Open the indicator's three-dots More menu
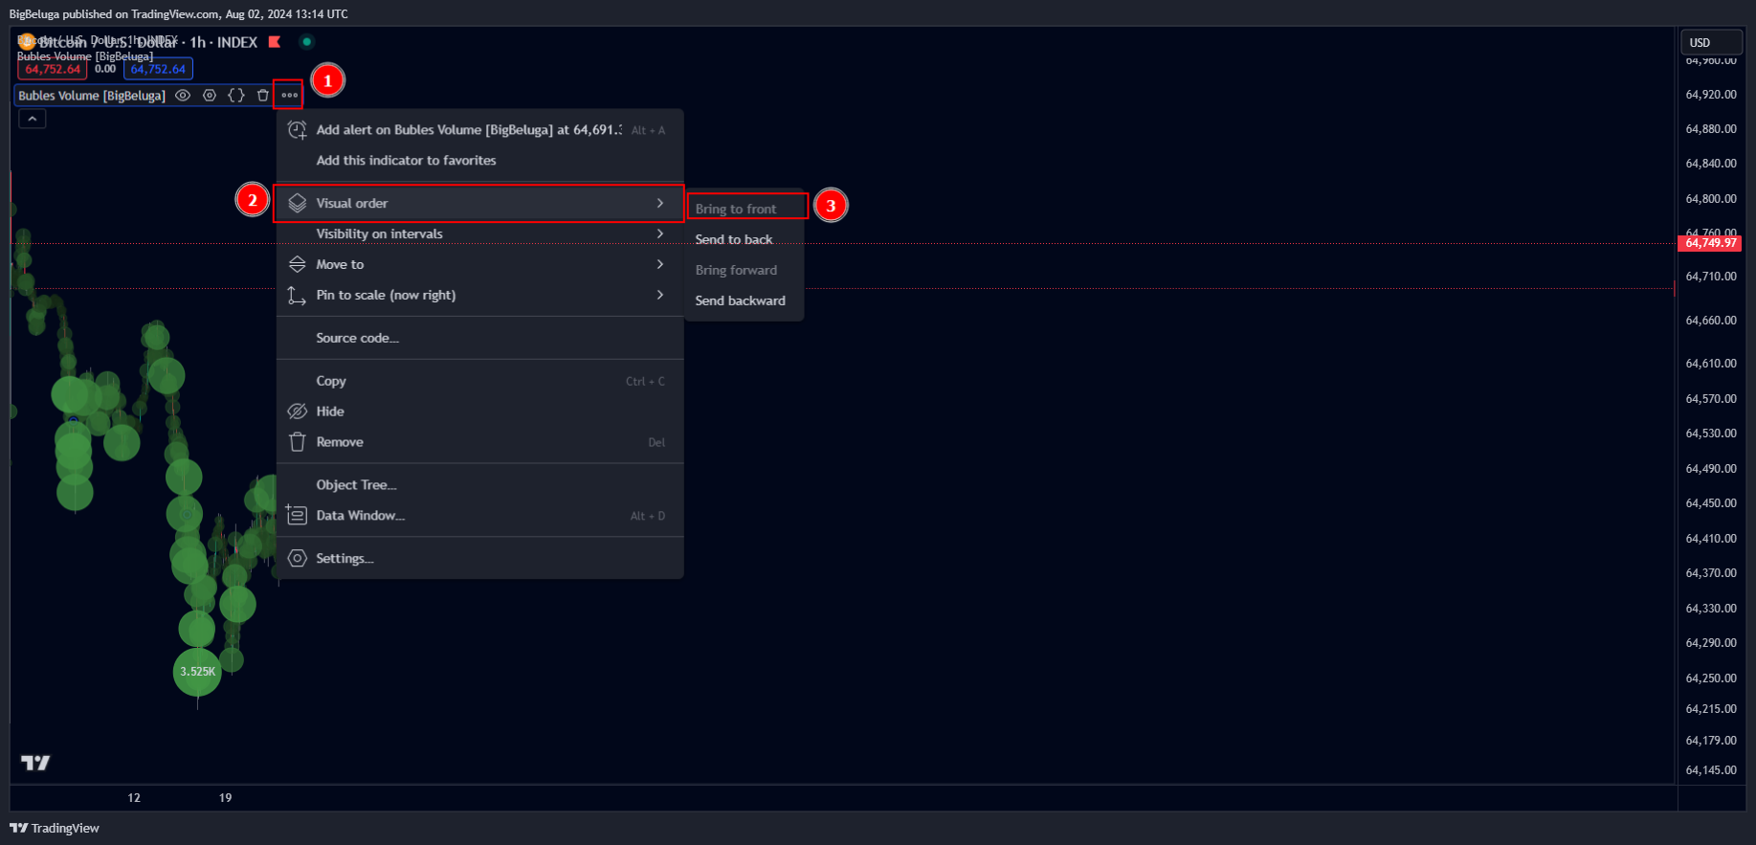This screenshot has width=1756, height=845. [x=289, y=96]
